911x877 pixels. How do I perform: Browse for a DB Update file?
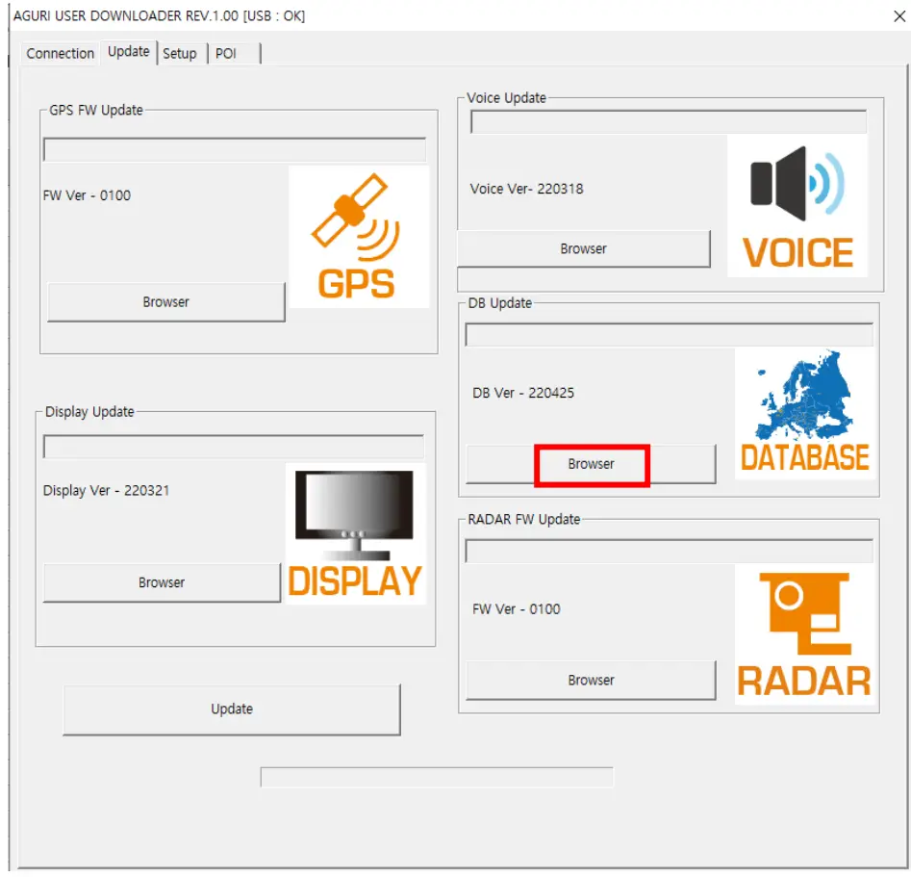click(x=591, y=464)
